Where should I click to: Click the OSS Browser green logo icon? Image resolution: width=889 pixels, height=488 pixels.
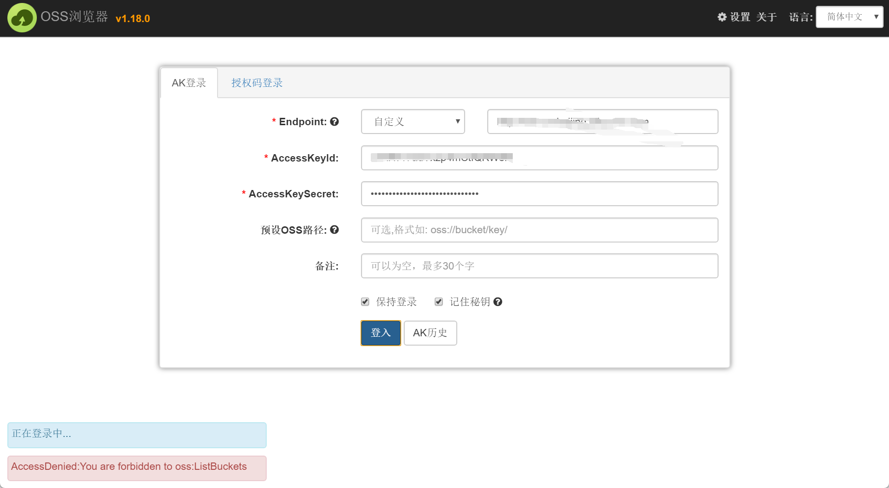pos(22,18)
